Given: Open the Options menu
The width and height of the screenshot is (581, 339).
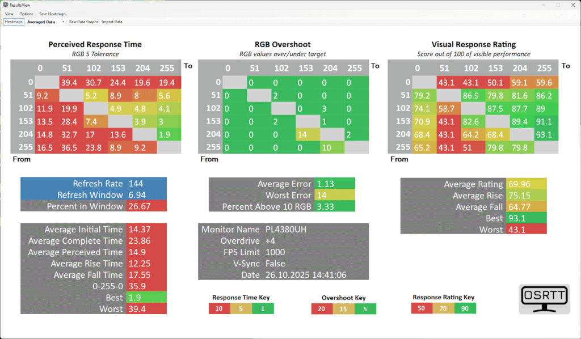Looking at the screenshot, I should point(26,14).
